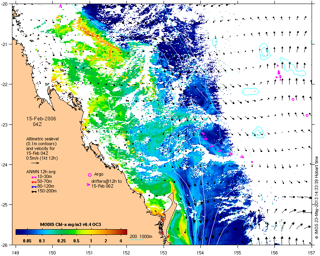Click the colorbar value 4
The width and height of the screenshot is (320, 256).
[x=121, y=241]
